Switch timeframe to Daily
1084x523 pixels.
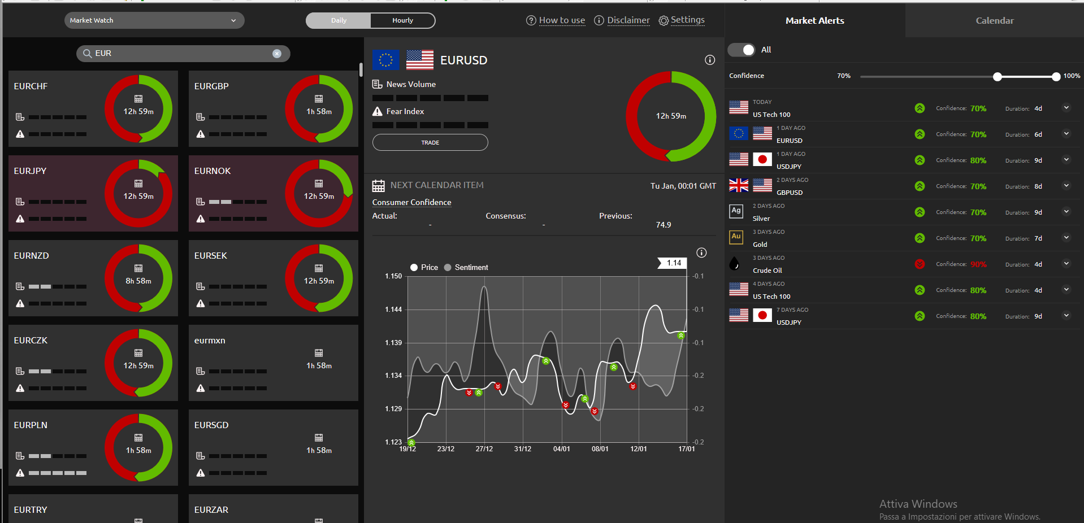339,20
